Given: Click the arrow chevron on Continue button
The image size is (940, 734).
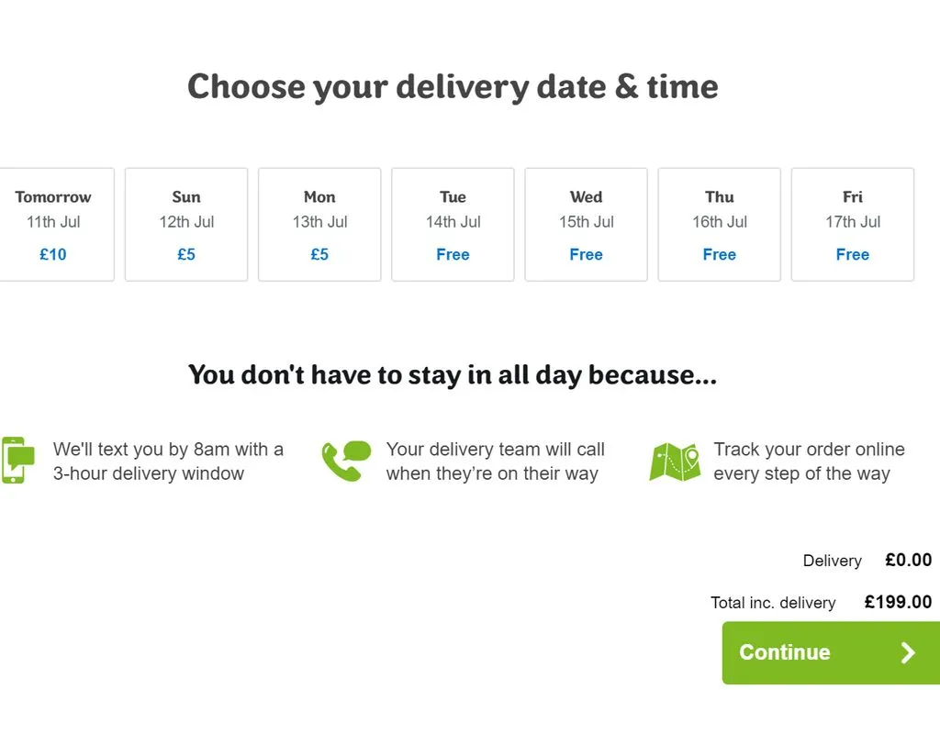Looking at the screenshot, I should pyautogui.click(x=908, y=652).
